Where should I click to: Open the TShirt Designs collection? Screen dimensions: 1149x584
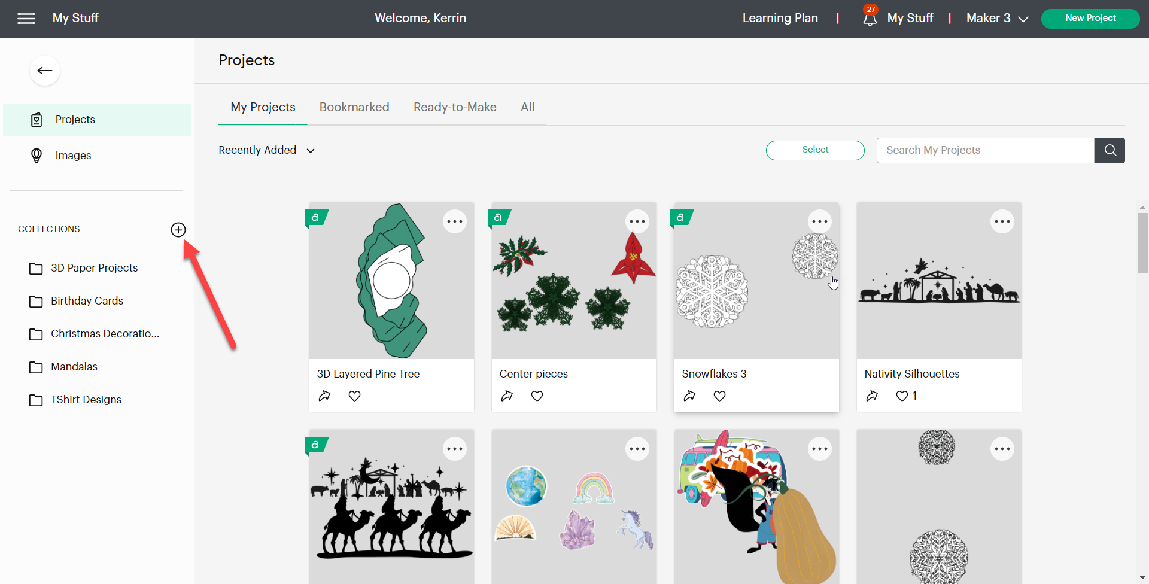coord(75,400)
